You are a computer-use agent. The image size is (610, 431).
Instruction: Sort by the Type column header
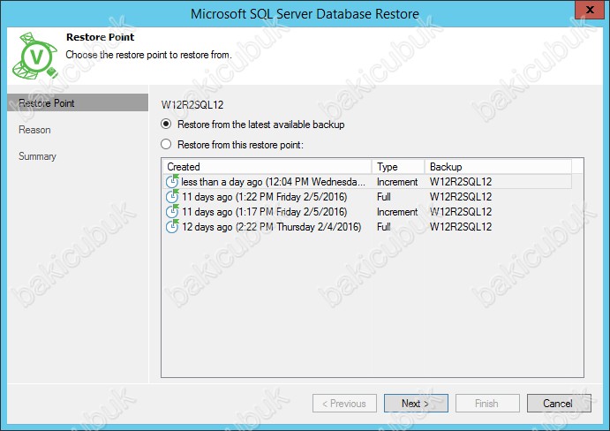(x=398, y=167)
